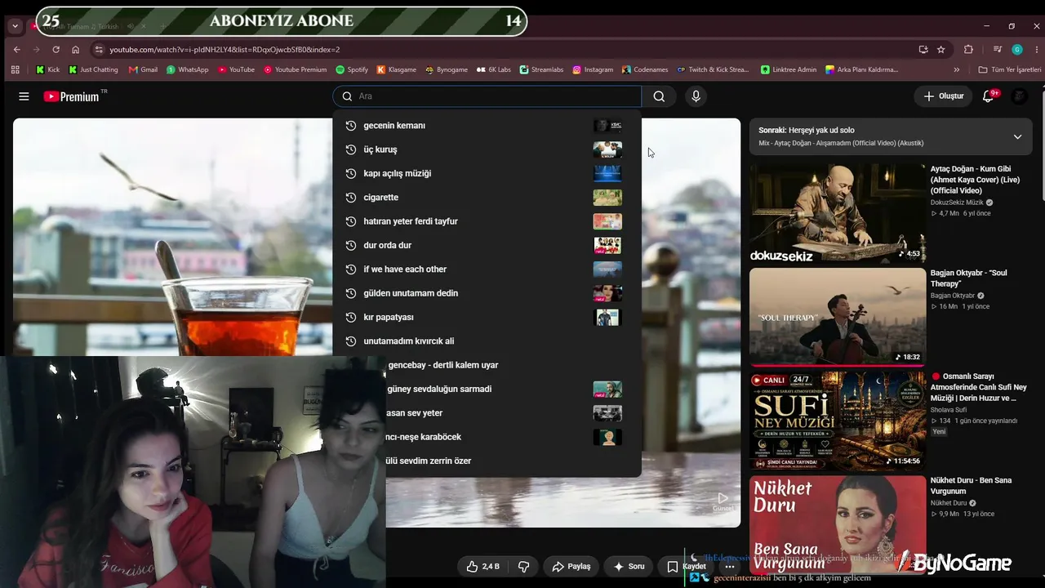Select suggestion "hatıran yeter ferdi tayfur"
Image resolution: width=1045 pixels, height=588 pixels.
(487, 221)
